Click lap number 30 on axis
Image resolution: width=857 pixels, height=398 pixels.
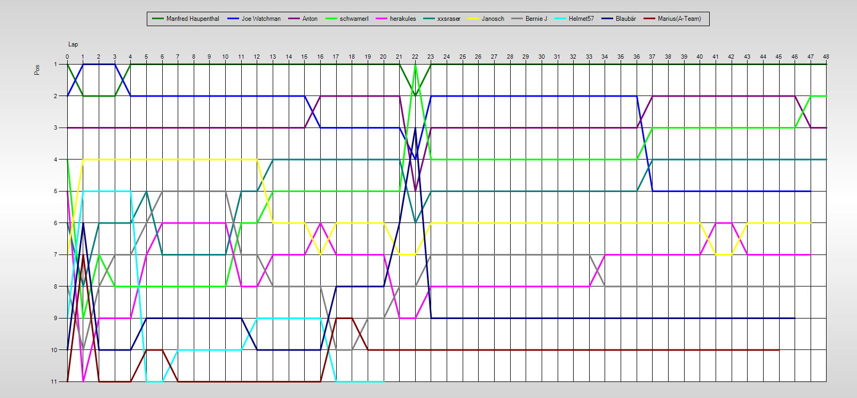click(x=542, y=57)
